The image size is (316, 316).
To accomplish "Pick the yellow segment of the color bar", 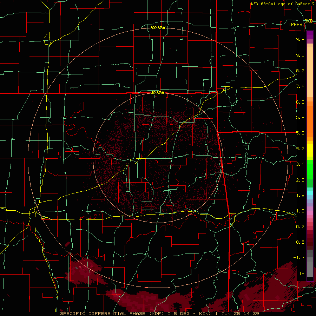I will pyautogui.click(x=310, y=150).
